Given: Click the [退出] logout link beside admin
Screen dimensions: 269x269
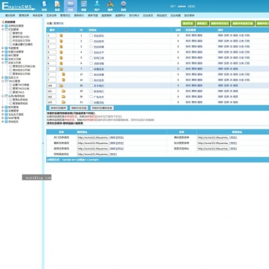Looking at the screenshot, I should pyautogui.click(x=192, y=6).
